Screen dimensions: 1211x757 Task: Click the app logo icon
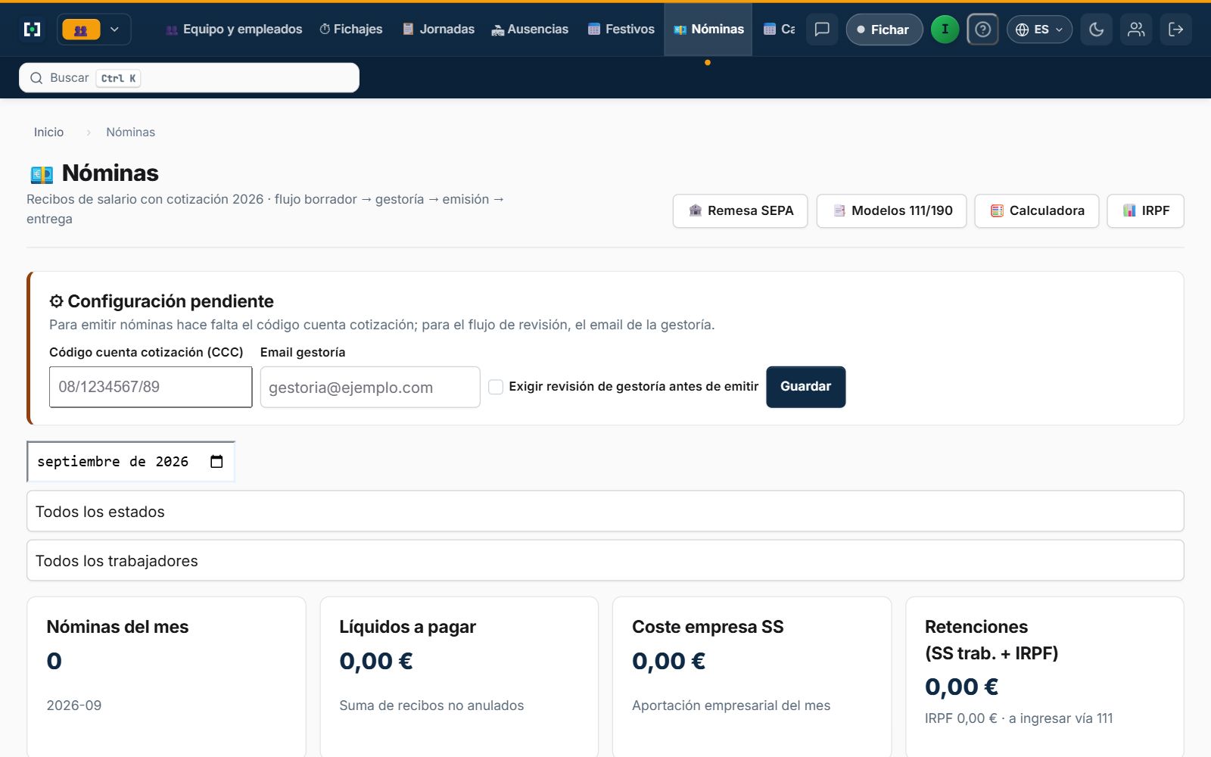tap(33, 30)
